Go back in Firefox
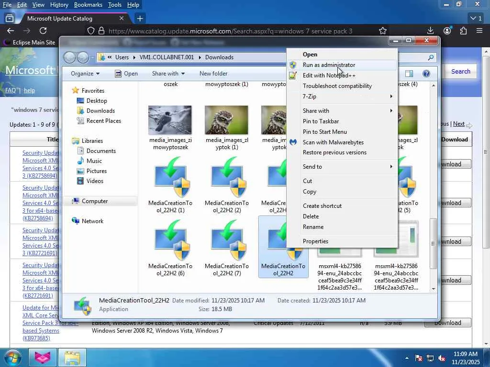This screenshot has height=367, width=490. pyautogui.click(x=11, y=31)
